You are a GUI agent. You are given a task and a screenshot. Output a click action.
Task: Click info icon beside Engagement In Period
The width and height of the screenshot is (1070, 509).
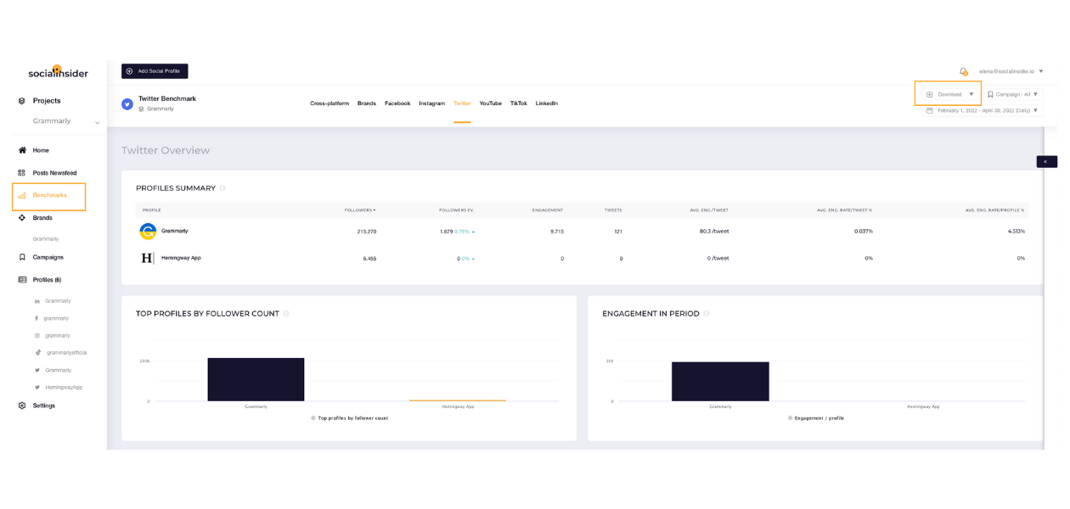pos(707,314)
